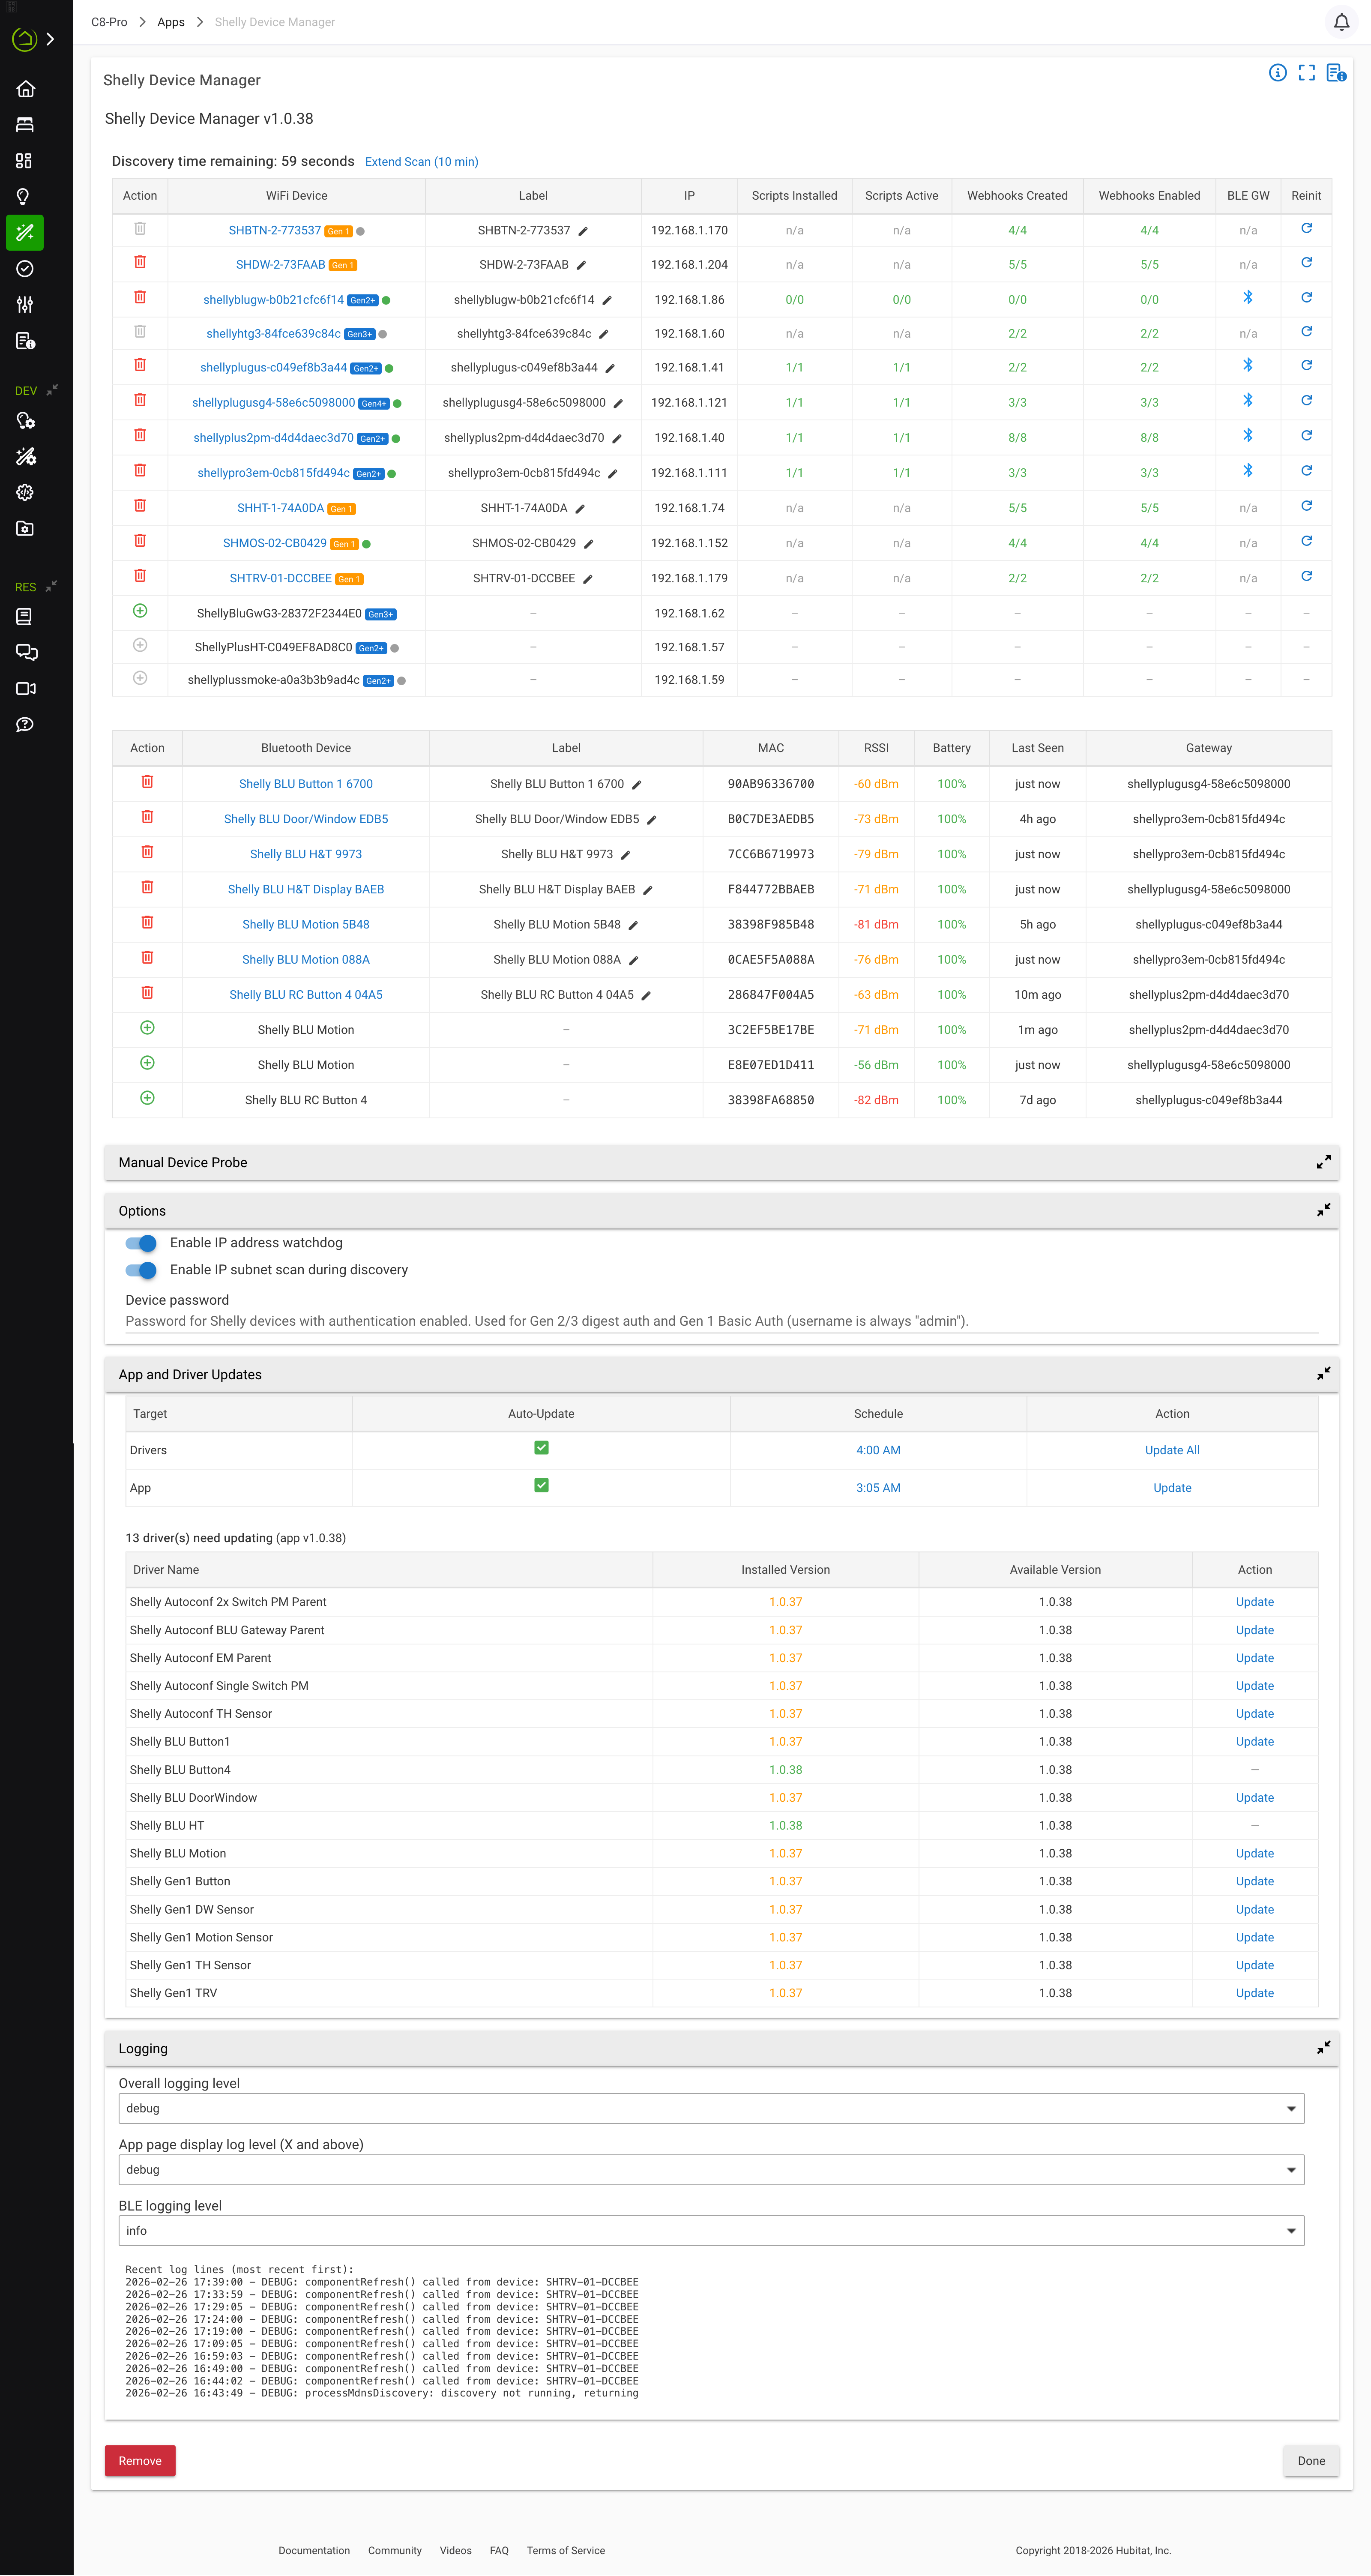This screenshot has height=2576, width=1371.
Task: Expand the Manual Device Probe section
Action: tap(1323, 1162)
